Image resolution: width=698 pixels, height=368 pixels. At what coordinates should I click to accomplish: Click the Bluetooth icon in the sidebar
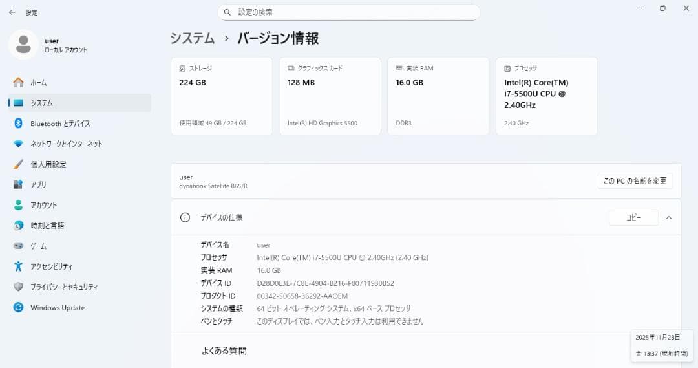pyautogui.click(x=18, y=124)
